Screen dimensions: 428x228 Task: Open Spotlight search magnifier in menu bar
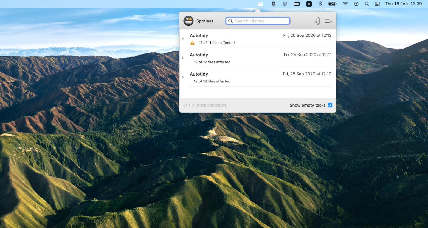pyautogui.click(x=367, y=4)
